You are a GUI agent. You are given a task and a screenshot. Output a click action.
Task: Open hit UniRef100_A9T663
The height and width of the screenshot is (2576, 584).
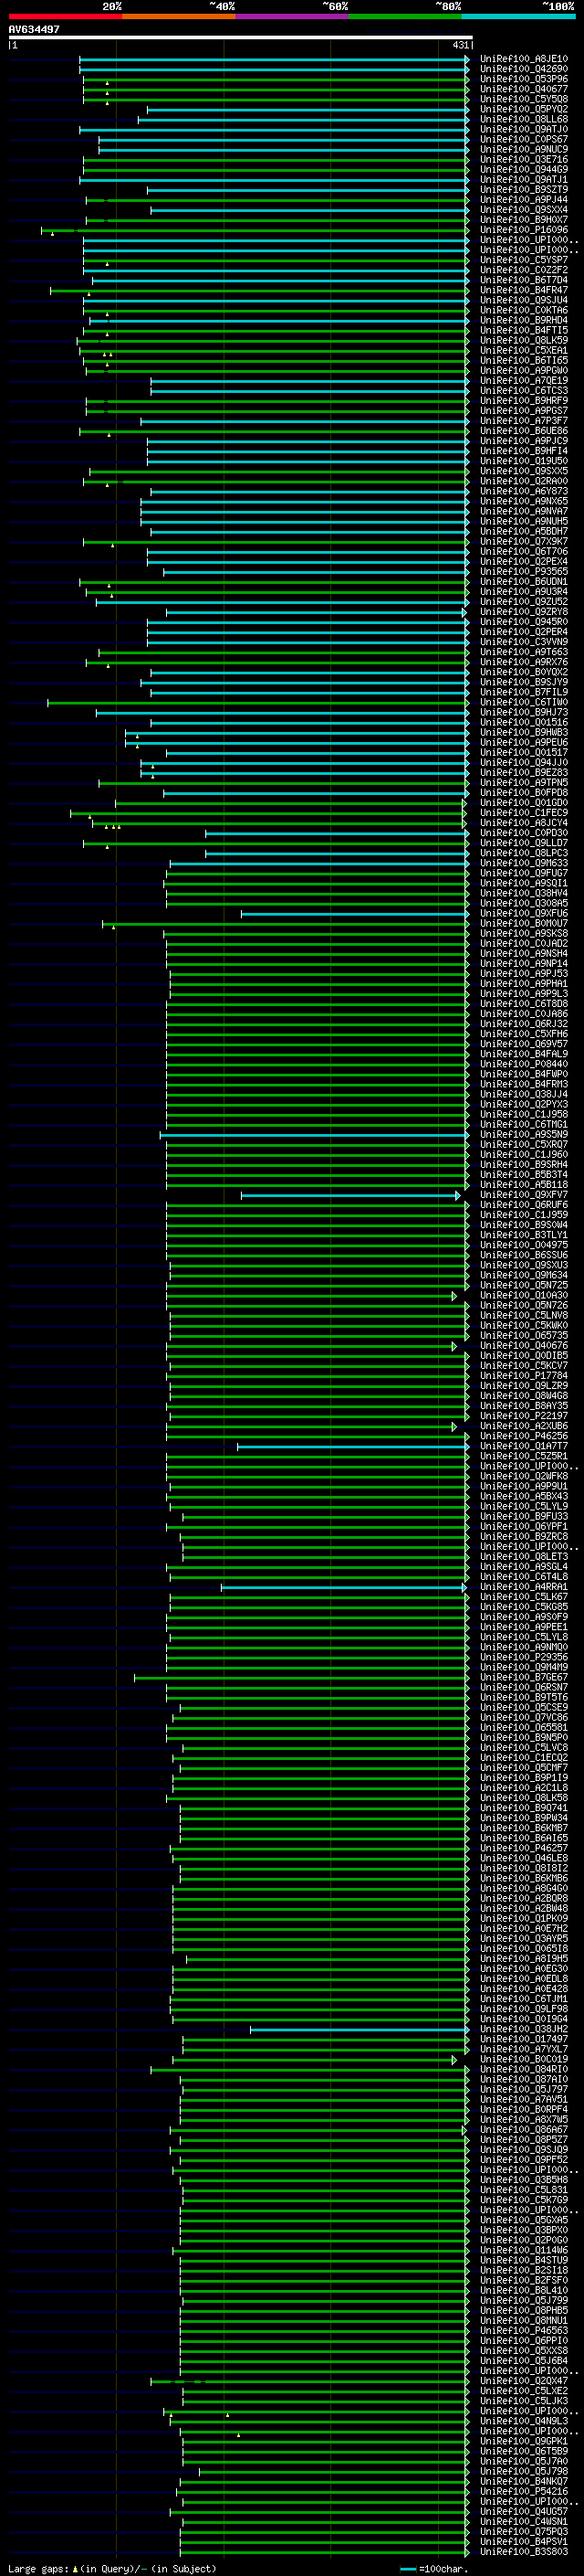pyautogui.click(x=524, y=652)
